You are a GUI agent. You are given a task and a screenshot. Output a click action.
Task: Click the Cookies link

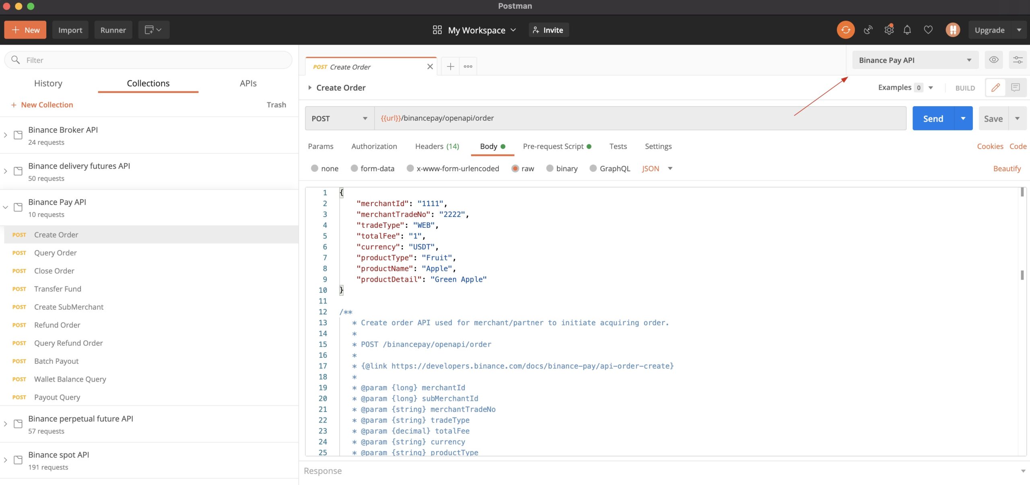(x=990, y=146)
